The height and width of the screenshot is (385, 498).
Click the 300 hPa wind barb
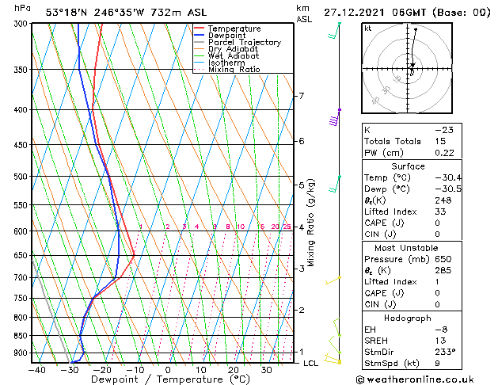coord(334,31)
